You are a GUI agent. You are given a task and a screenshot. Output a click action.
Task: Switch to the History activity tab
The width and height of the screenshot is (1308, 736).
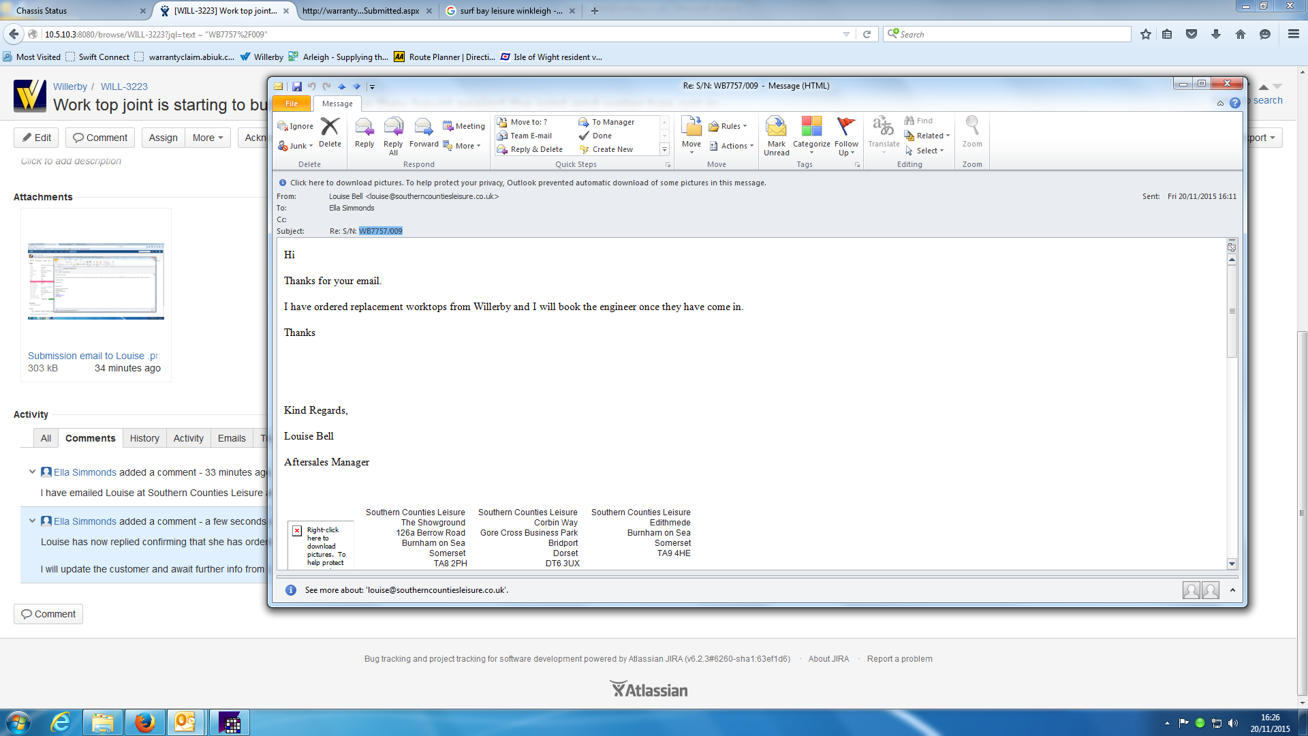[x=144, y=438]
